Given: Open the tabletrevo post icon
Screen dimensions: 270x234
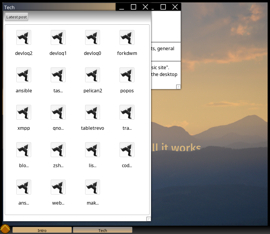Looking at the screenshot, I should point(93,112).
